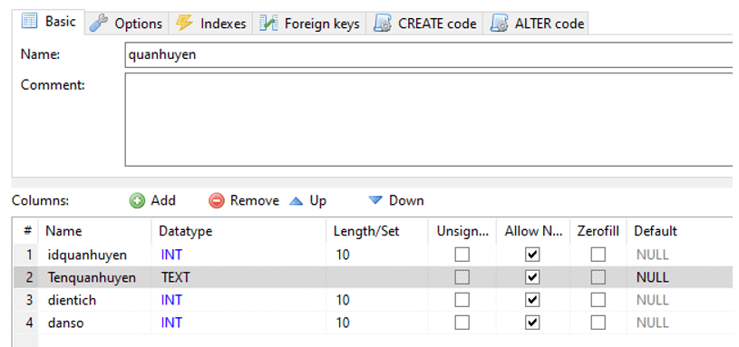This screenshot has width=739, height=347.
Task: Show the ALTER code tab
Action: pyautogui.click(x=536, y=24)
